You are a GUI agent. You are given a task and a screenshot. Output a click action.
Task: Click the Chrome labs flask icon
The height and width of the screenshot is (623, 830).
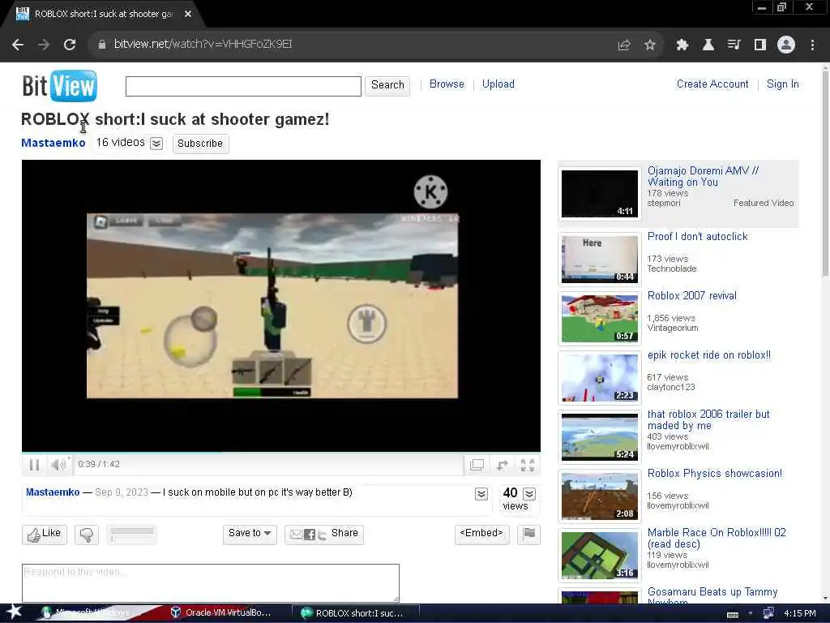(708, 45)
